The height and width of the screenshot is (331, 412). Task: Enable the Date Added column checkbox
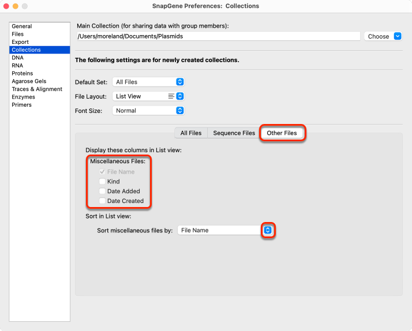(102, 191)
